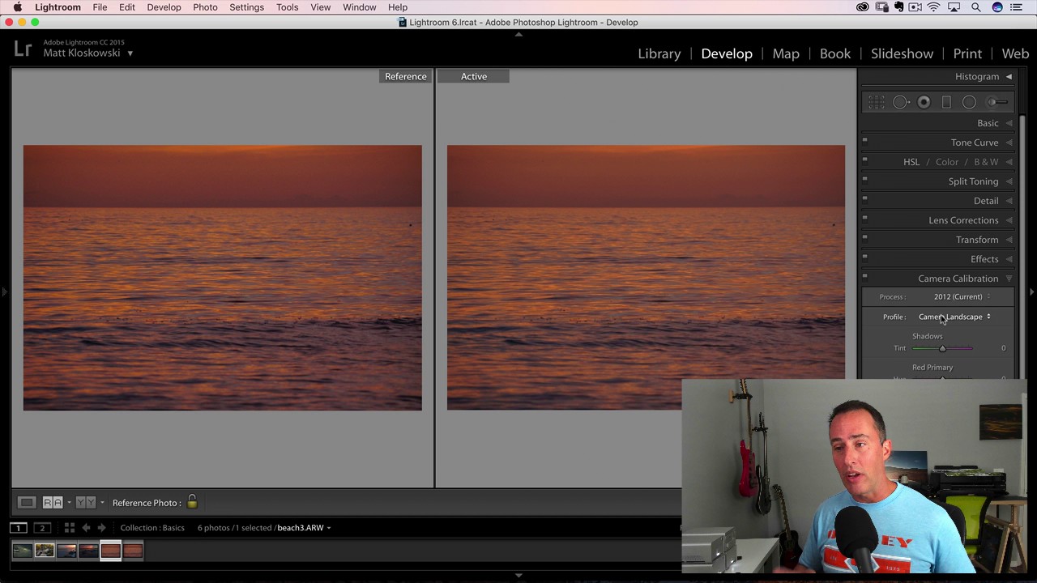Switch to the Print module
Viewport: 1037px width, 583px height.
click(x=967, y=53)
